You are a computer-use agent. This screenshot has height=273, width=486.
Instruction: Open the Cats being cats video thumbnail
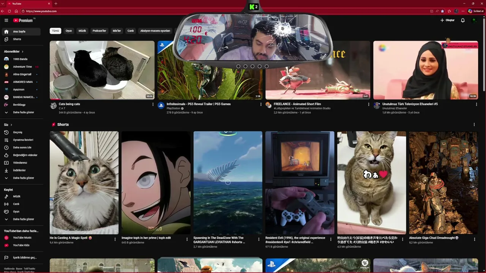[102, 70]
